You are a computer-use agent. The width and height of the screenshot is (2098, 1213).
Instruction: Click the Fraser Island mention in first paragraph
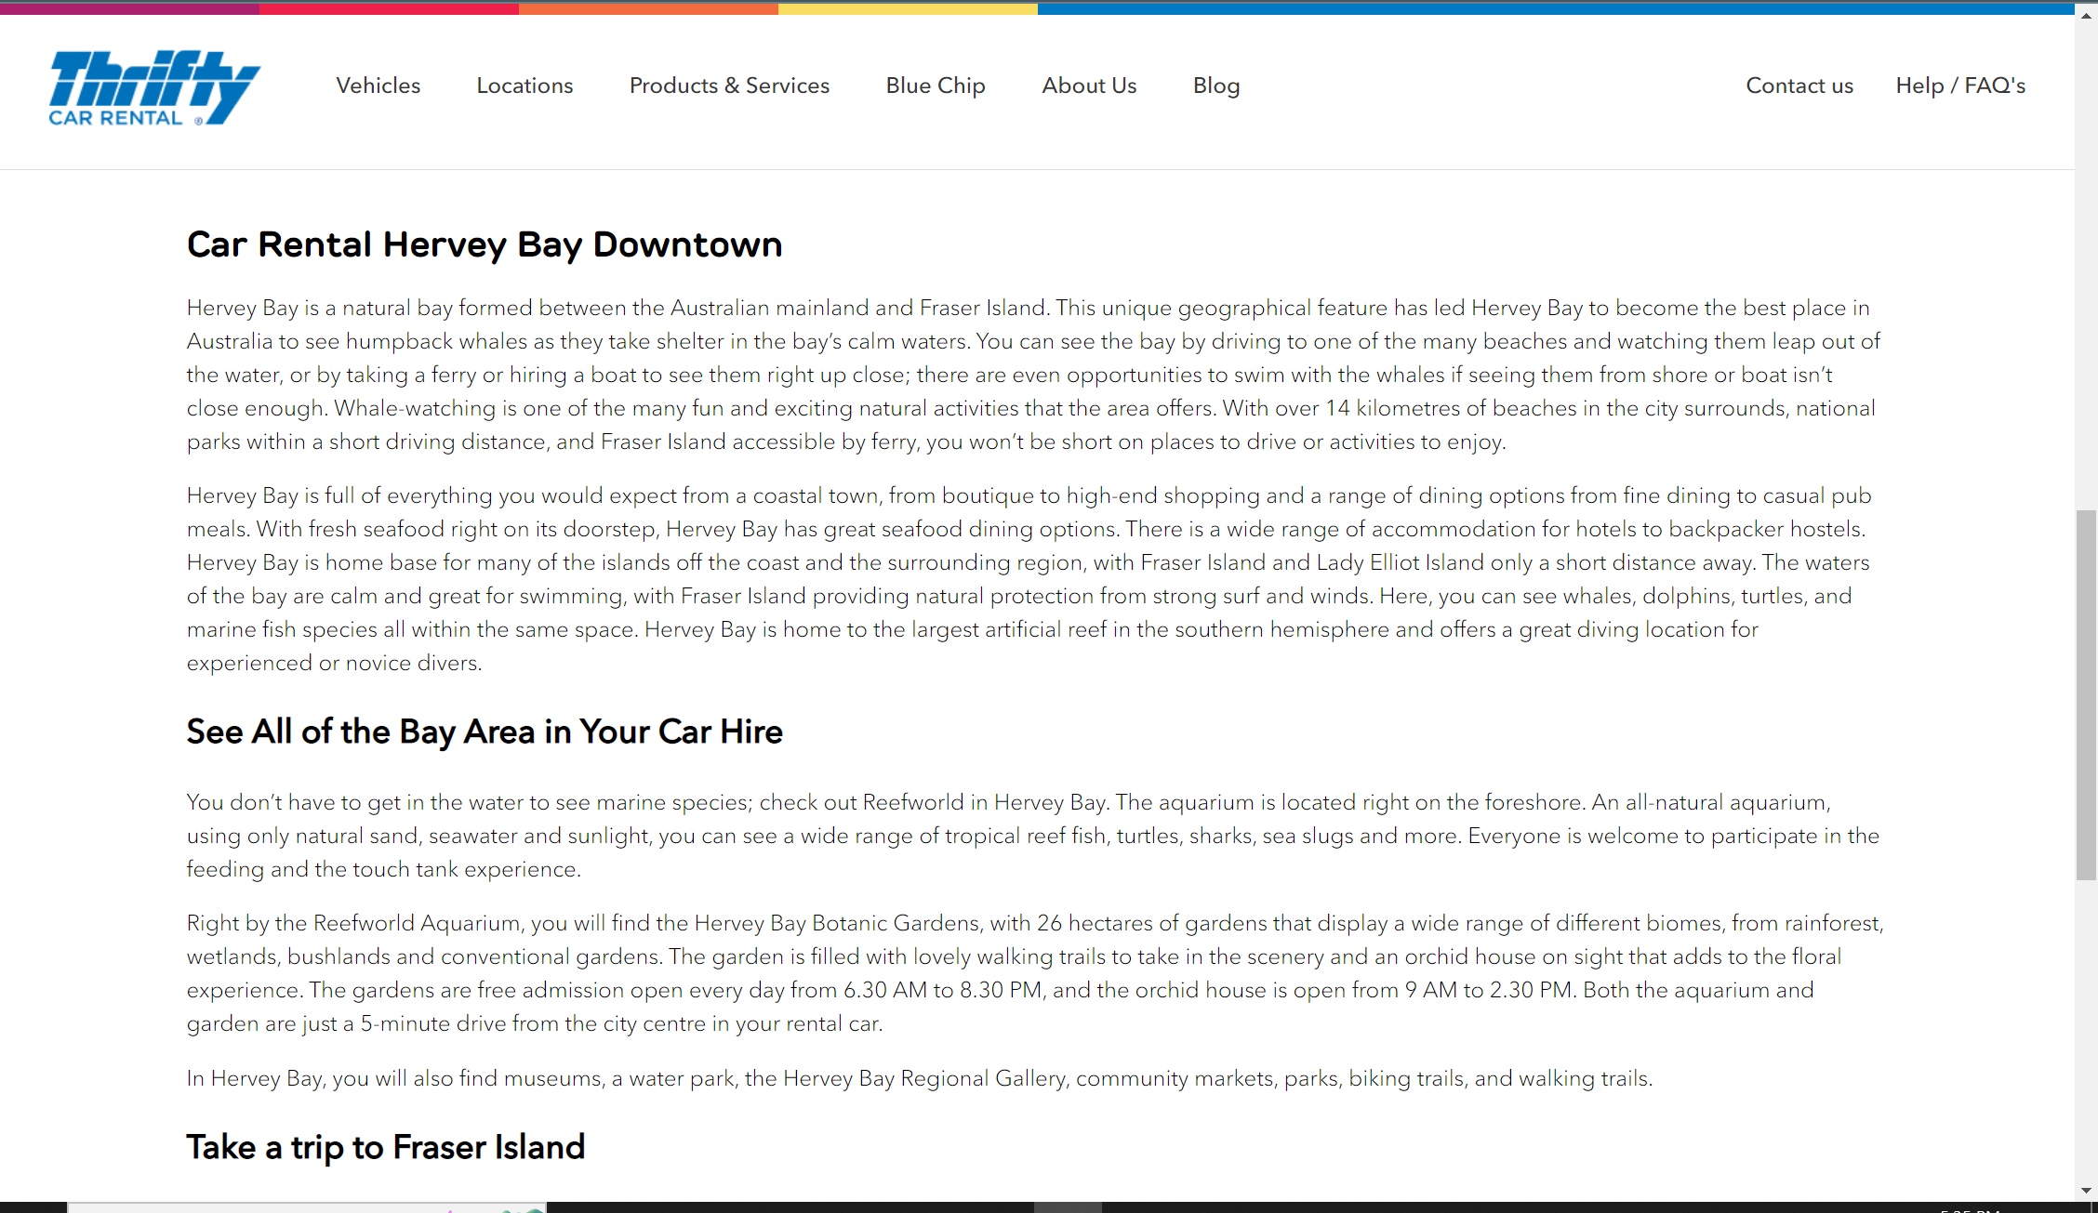(982, 308)
